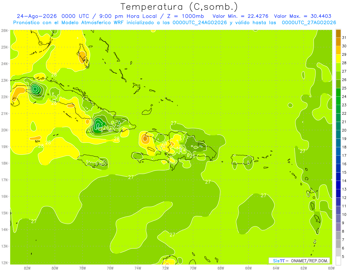Click the "70W" longitude label
Screen dimensions: 352x272
[193, 268]
